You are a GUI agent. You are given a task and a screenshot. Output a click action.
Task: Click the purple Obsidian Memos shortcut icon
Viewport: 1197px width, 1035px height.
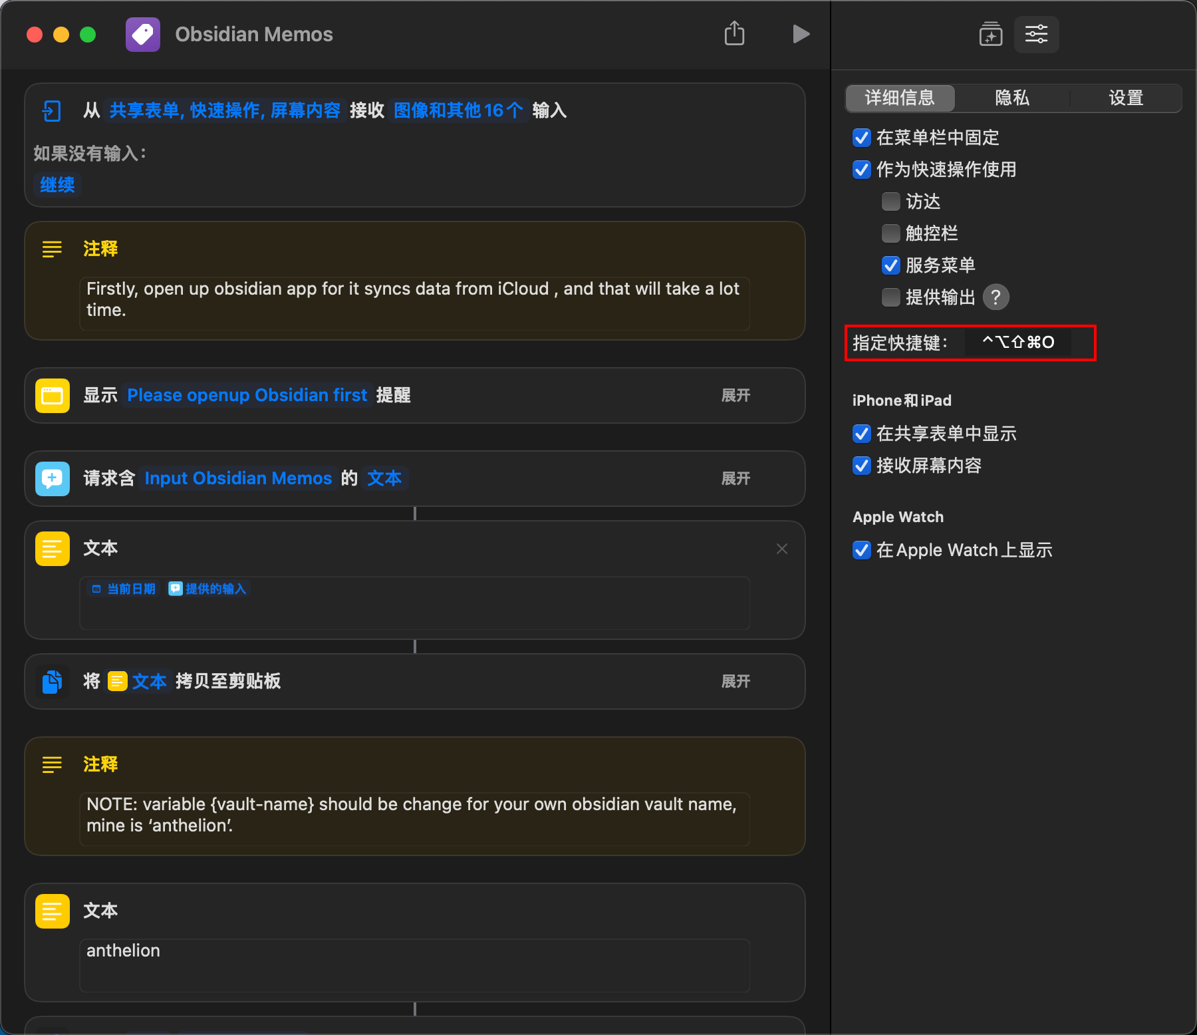[143, 35]
